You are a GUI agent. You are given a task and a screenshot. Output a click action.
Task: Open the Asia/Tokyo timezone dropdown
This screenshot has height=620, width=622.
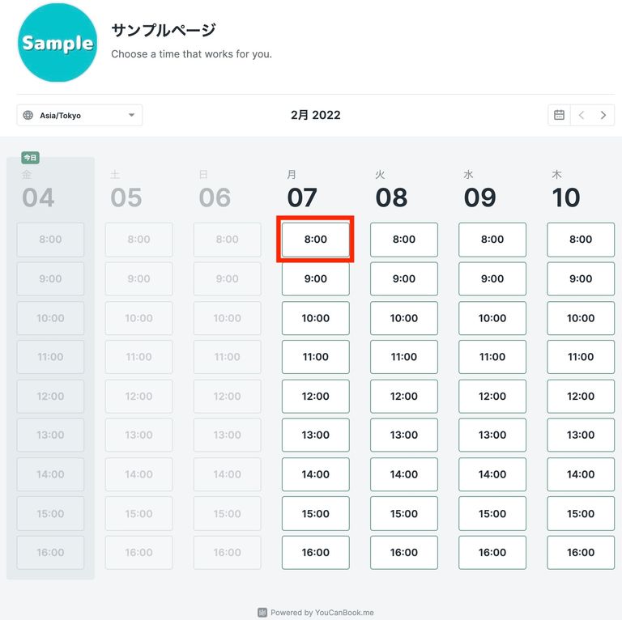coord(79,116)
